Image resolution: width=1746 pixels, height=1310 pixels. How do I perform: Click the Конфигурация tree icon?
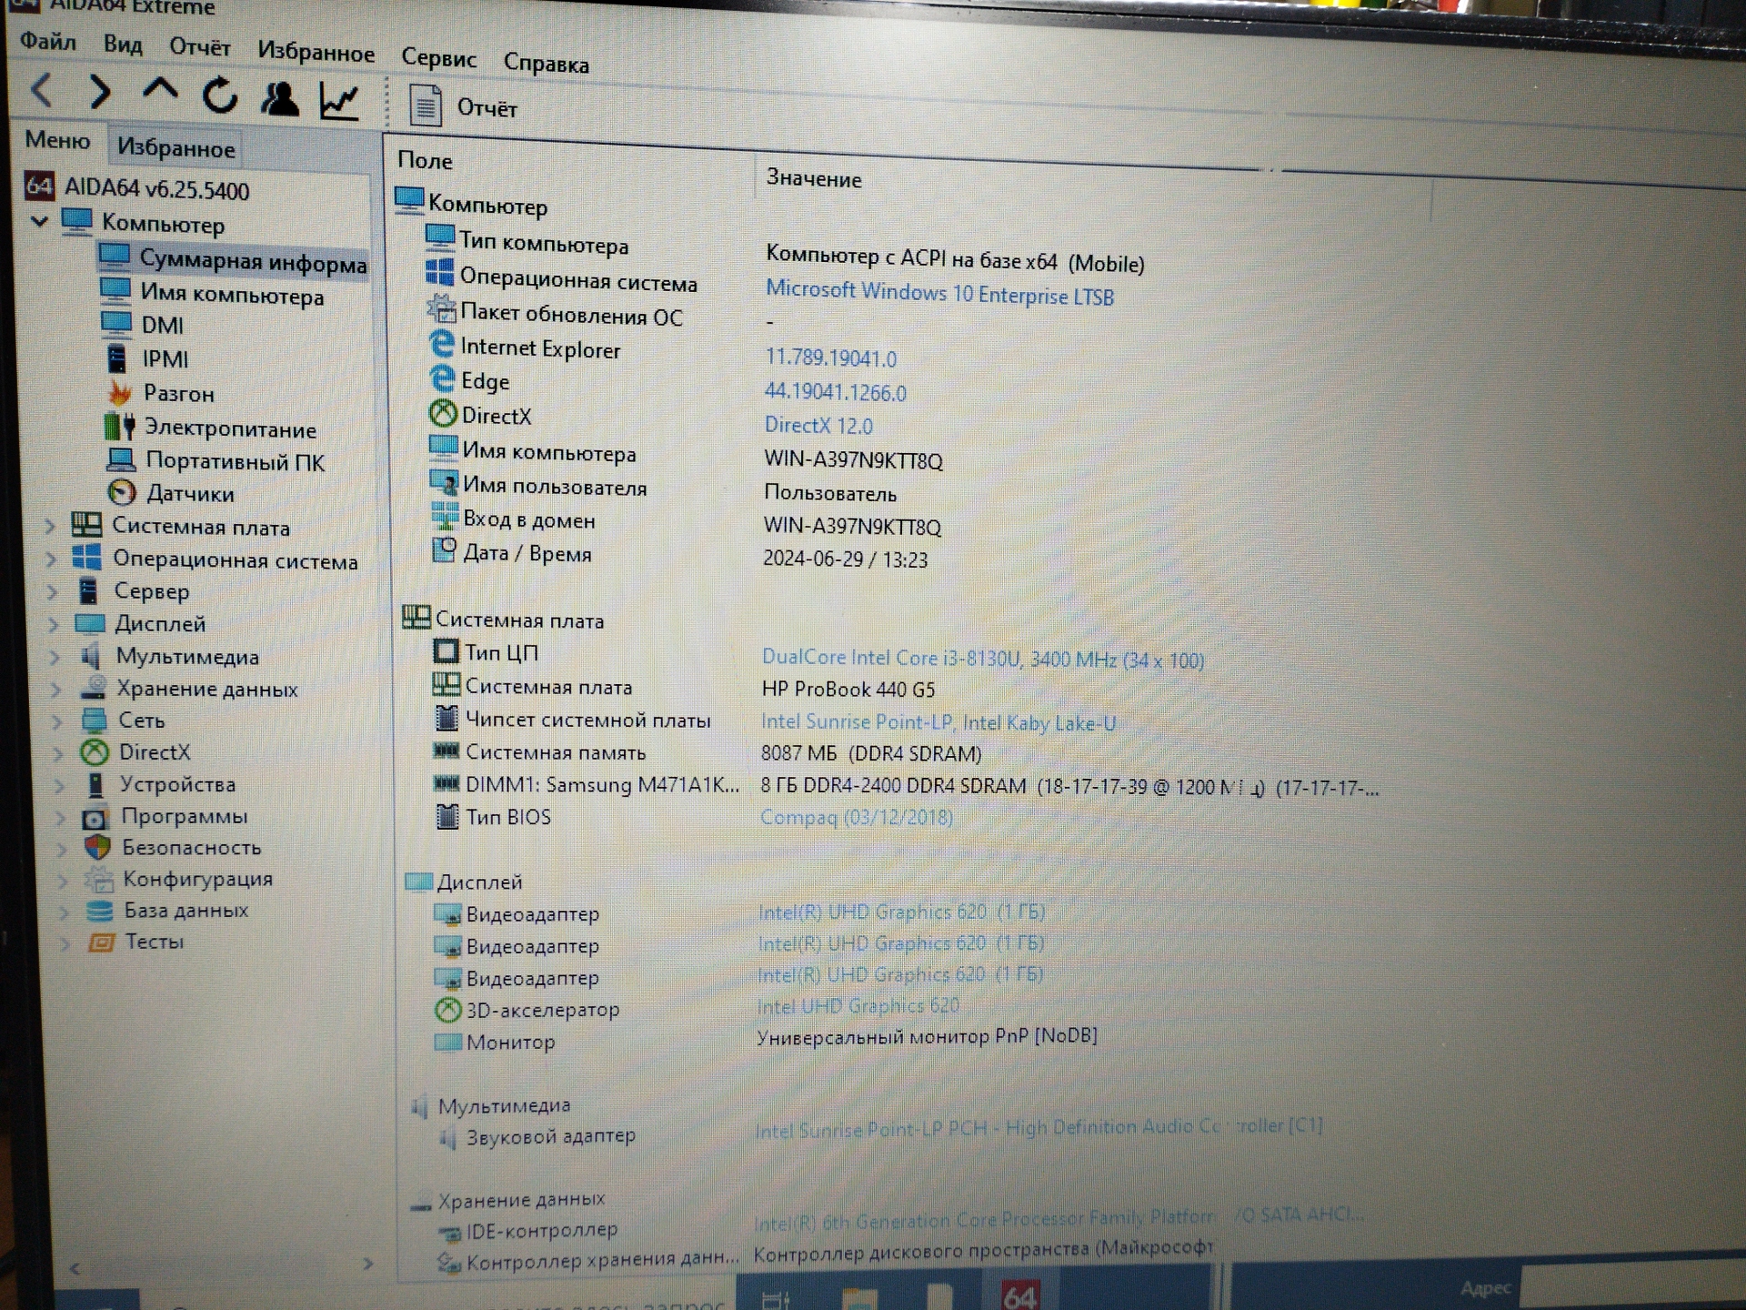click(98, 879)
